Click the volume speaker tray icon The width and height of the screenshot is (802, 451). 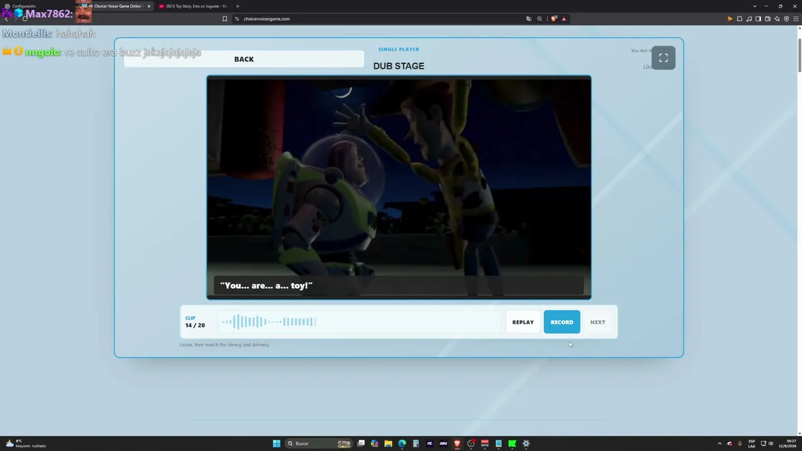click(771, 443)
